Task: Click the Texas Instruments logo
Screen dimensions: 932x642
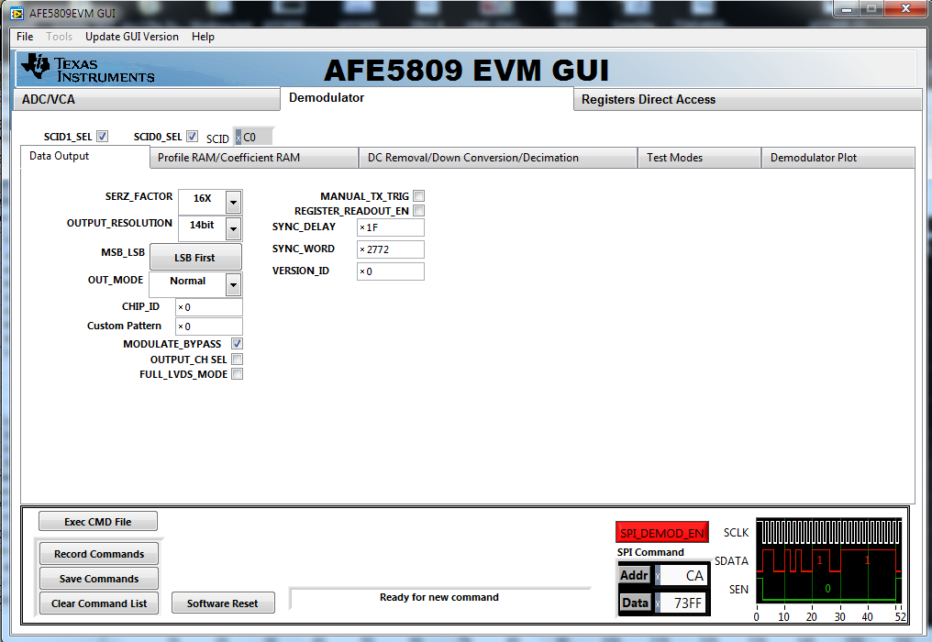Action: (x=87, y=69)
